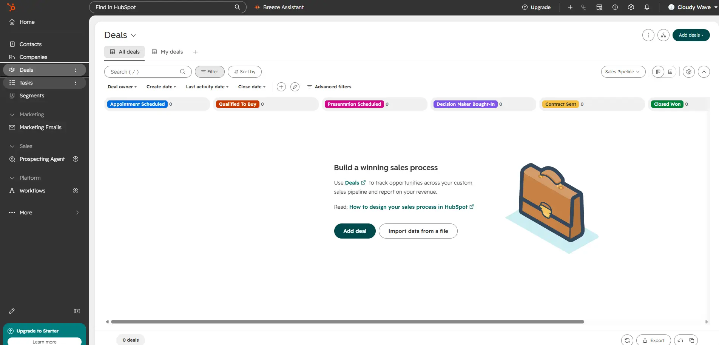This screenshot has height=345, width=719.
Task: Add a new view tab with plus
Action: click(x=195, y=52)
